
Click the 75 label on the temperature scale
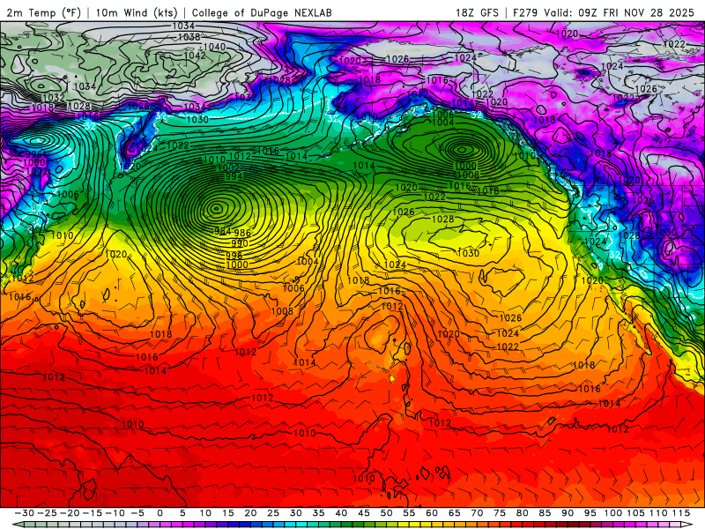[x=500, y=513]
